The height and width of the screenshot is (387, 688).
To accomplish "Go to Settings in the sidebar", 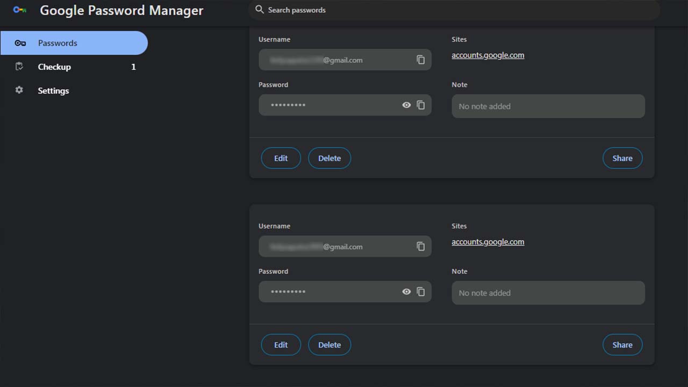I will pos(74,90).
